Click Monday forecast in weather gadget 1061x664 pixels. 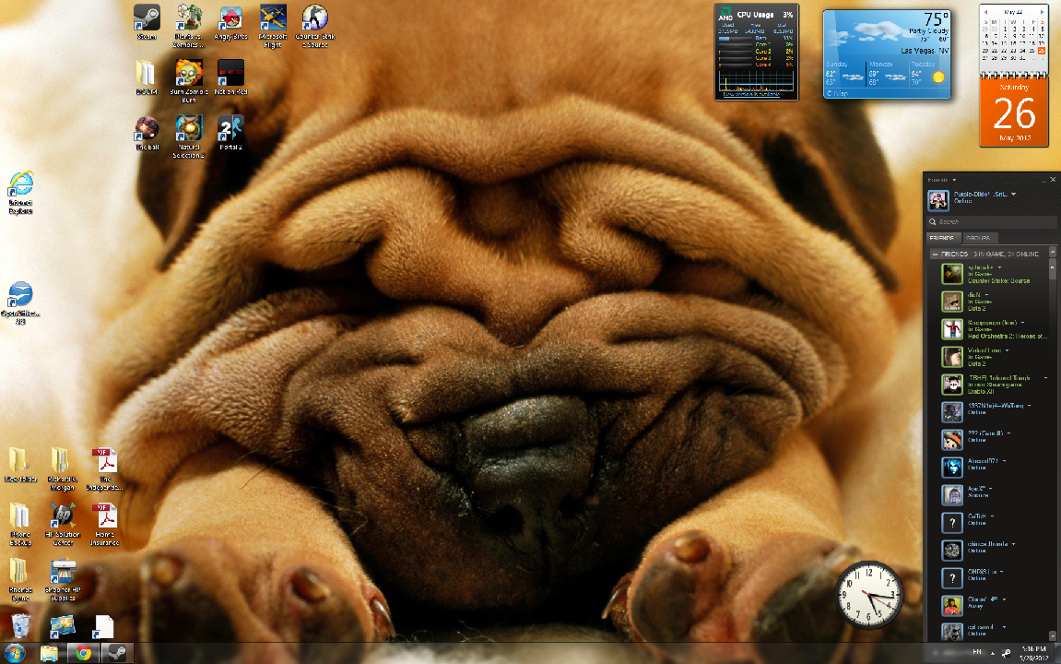pos(887,73)
